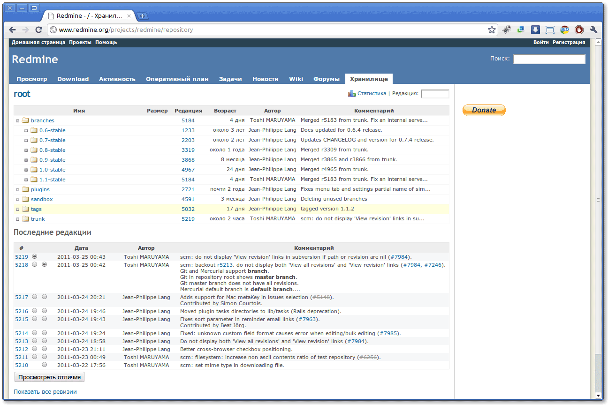Expand the 0.9-stable folder
This screenshot has height=405, width=608.
[x=26, y=160]
